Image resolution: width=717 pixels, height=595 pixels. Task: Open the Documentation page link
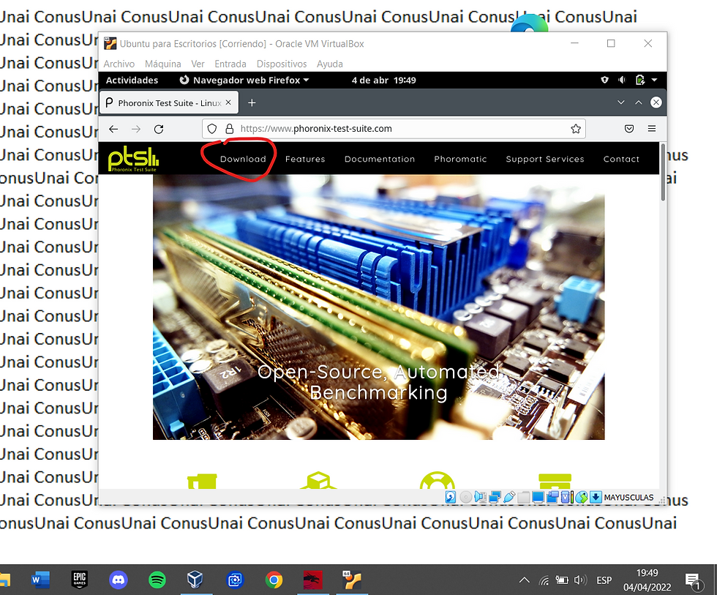(380, 159)
